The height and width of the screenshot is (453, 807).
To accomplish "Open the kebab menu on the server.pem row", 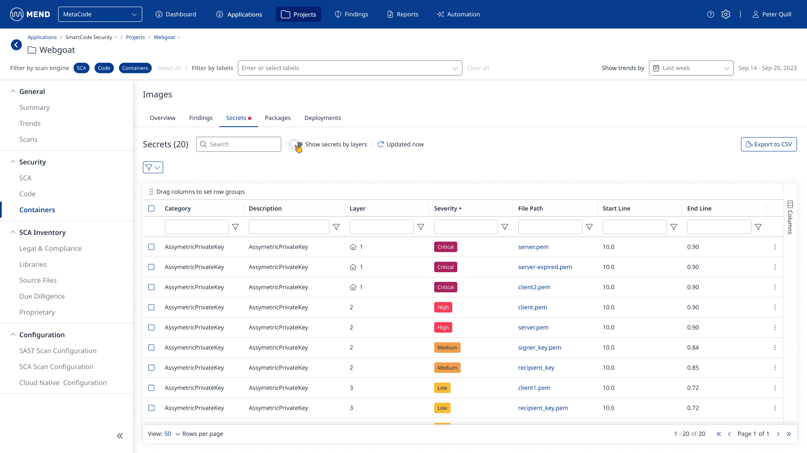I will coord(775,247).
